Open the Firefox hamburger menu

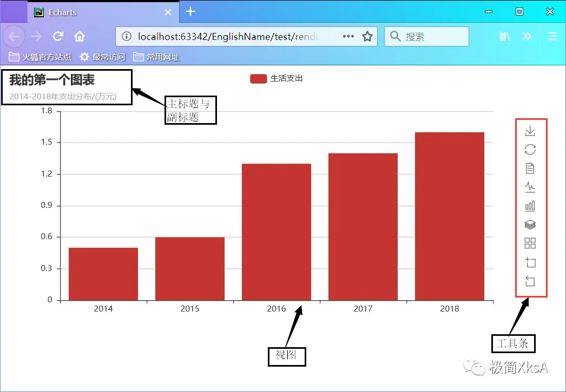pyautogui.click(x=552, y=36)
